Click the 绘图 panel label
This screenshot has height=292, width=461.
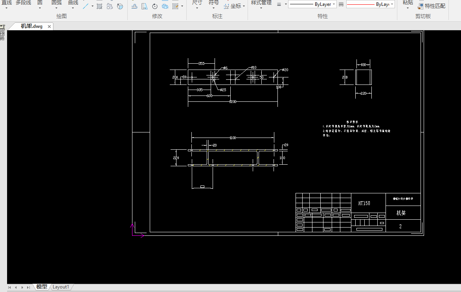[x=61, y=16]
